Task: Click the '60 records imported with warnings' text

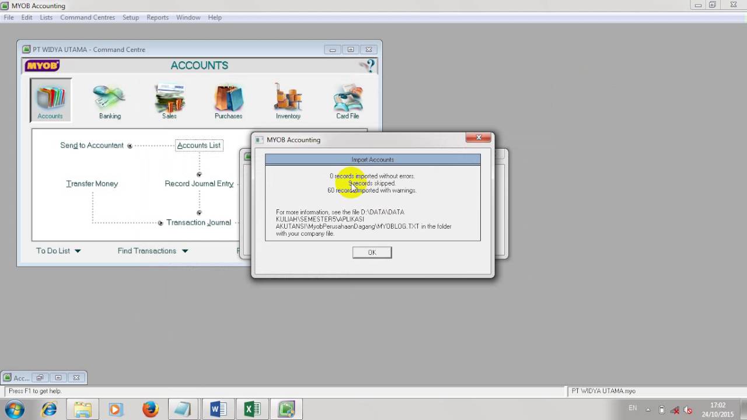Action: (x=372, y=190)
